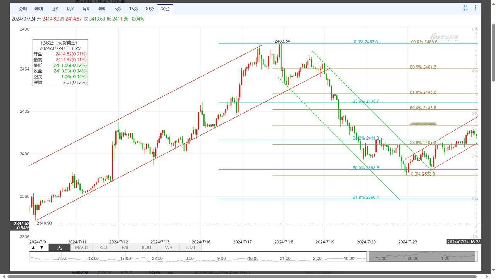Enable the RSI indicator
Viewport: 496px width, 279px height.
125,247
